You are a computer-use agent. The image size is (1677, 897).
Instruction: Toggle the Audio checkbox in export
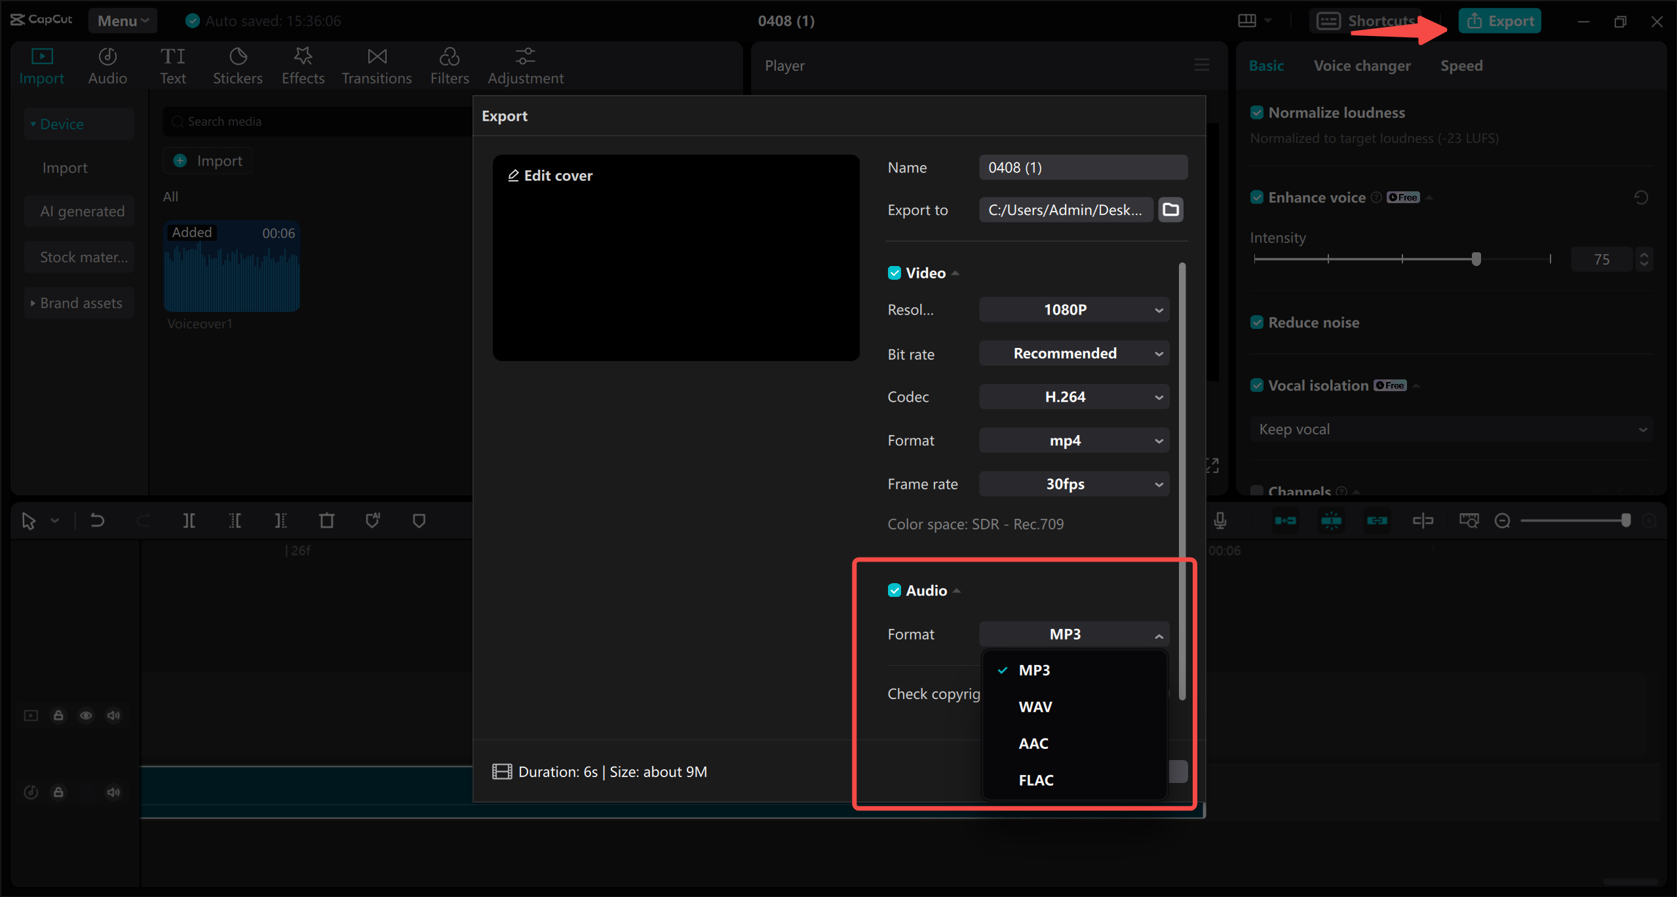tap(893, 589)
